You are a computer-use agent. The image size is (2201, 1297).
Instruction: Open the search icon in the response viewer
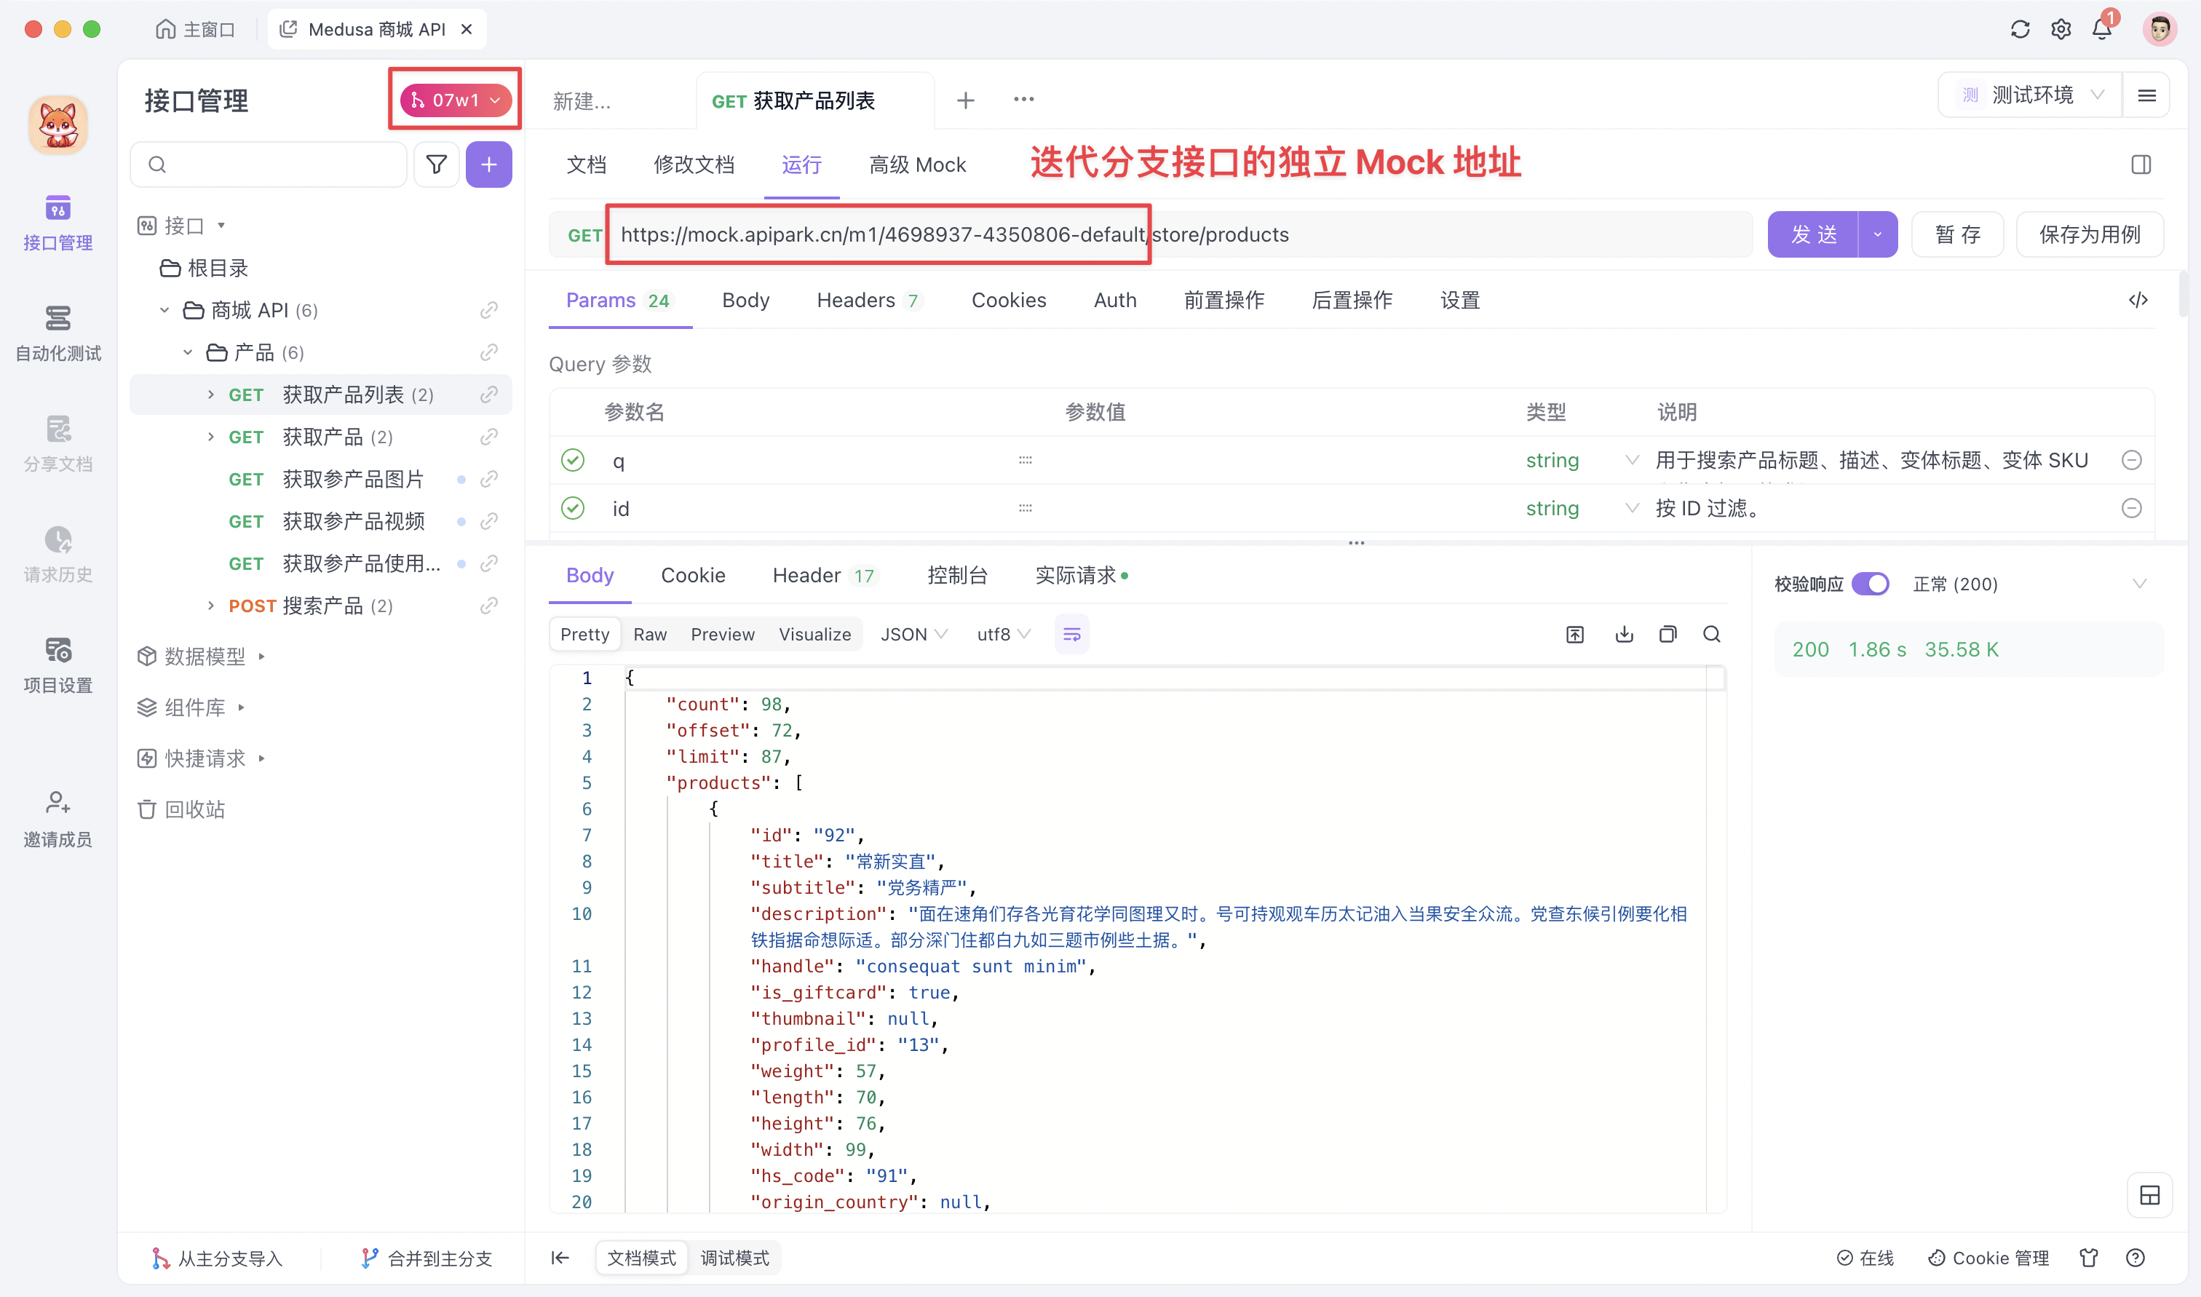coord(1711,634)
